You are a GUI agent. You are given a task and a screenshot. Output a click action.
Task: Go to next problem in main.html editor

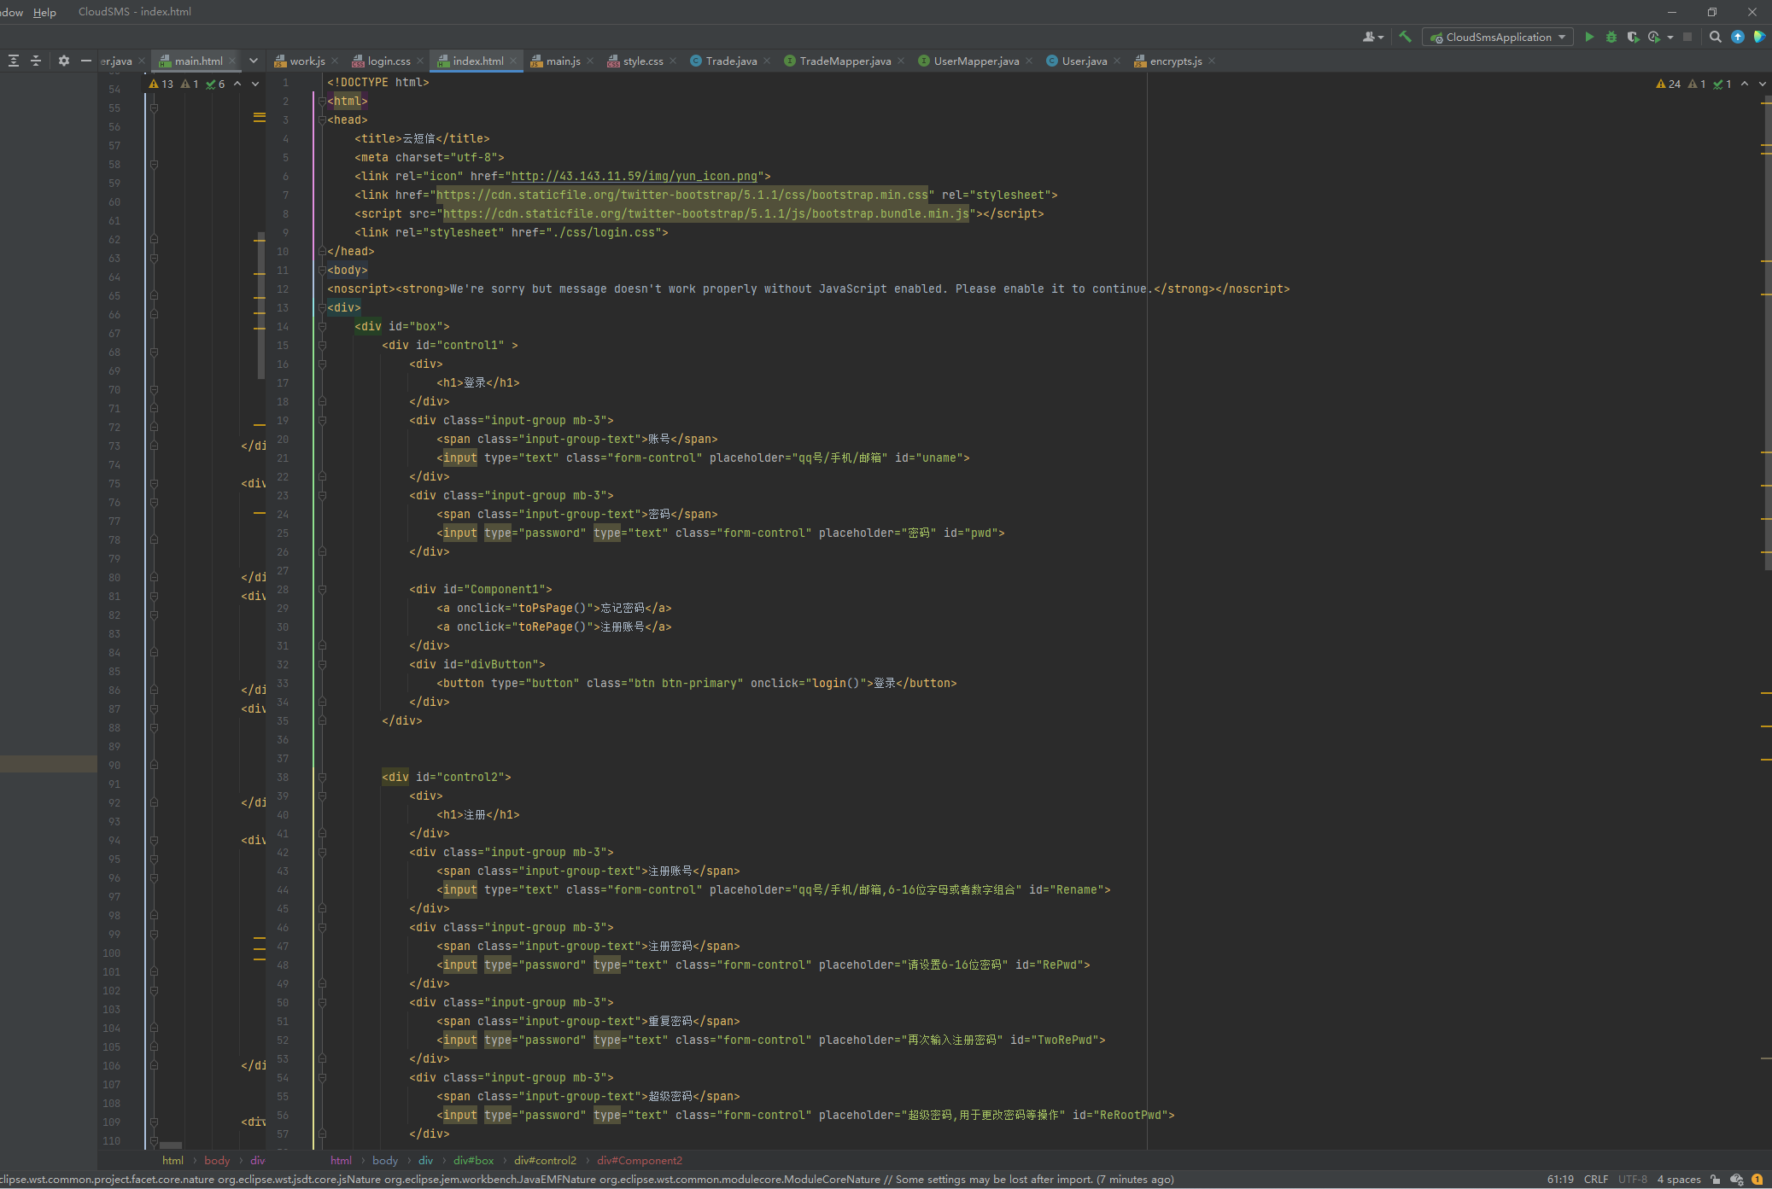tap(255, 84)
